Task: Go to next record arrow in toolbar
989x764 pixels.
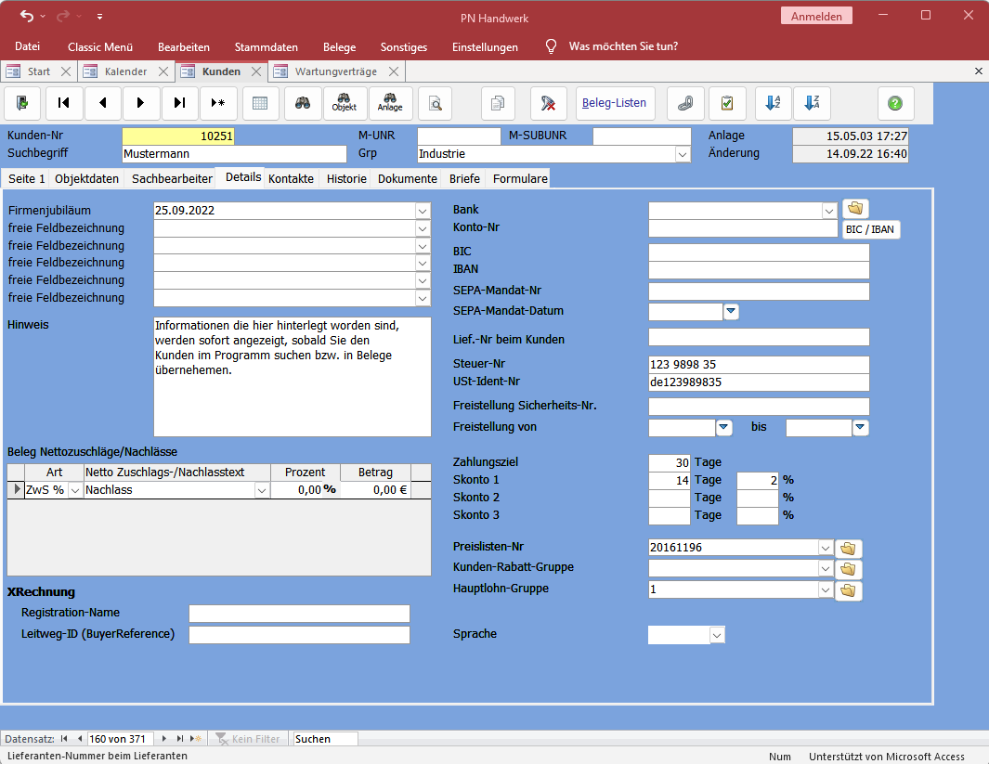Action: click(141, 104)
